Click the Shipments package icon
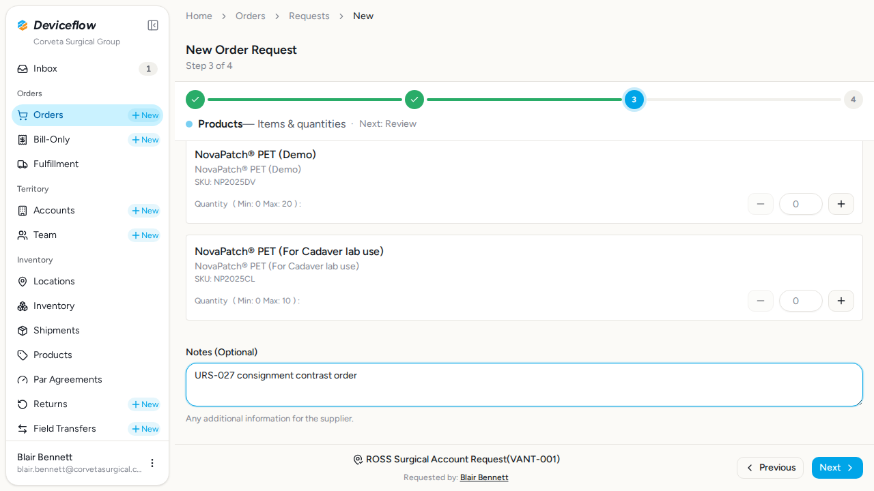 point(23,331)
